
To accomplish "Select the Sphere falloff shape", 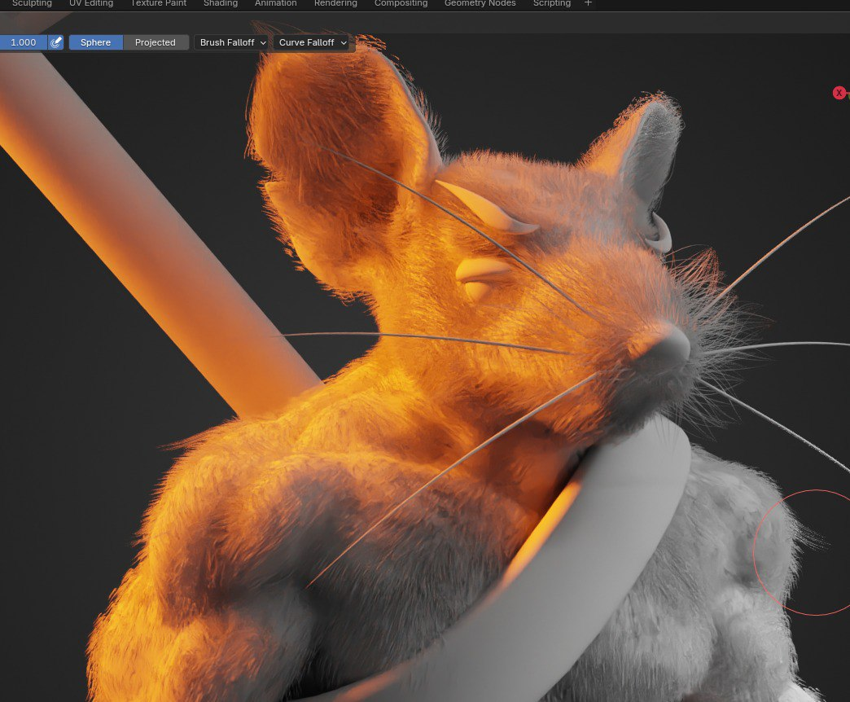I will [x=95, y=42].
